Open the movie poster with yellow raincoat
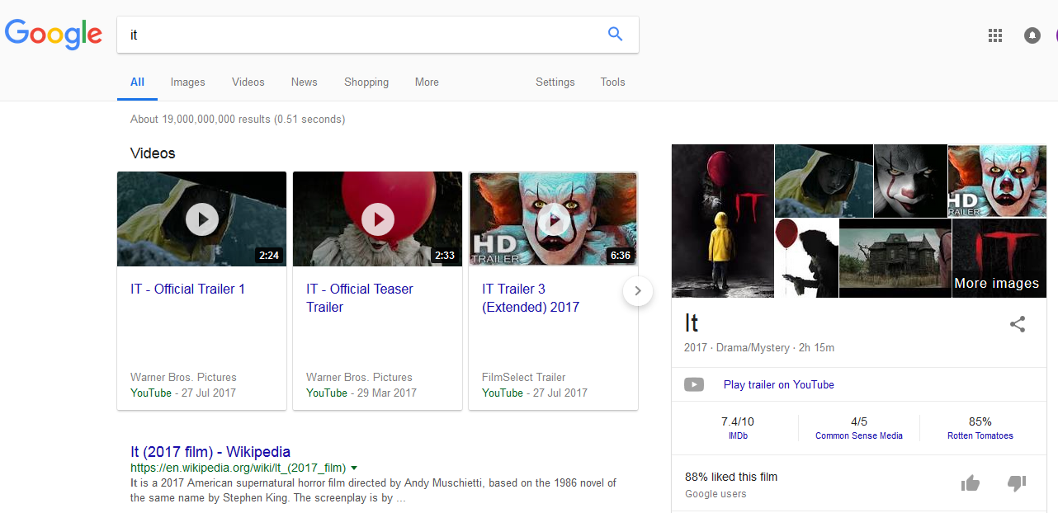This screenshot has width=1058, height=513. pyautogui.click(x=723, y=221)
